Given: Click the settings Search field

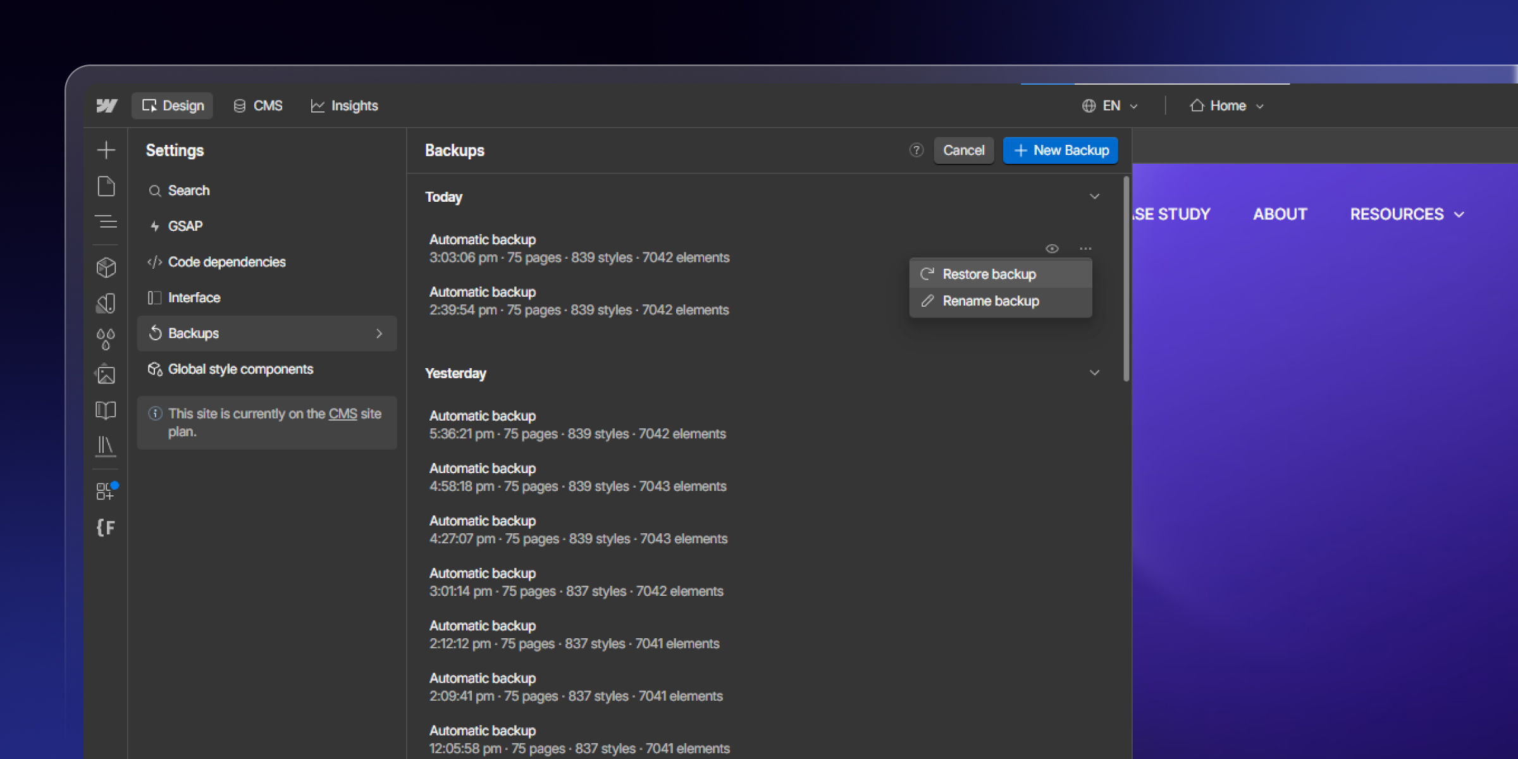Looking at the screenshot, I should (267, 190).
